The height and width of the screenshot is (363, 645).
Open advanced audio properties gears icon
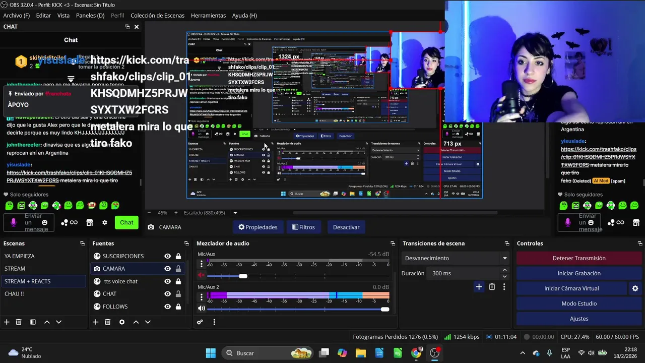coord(200,322)
